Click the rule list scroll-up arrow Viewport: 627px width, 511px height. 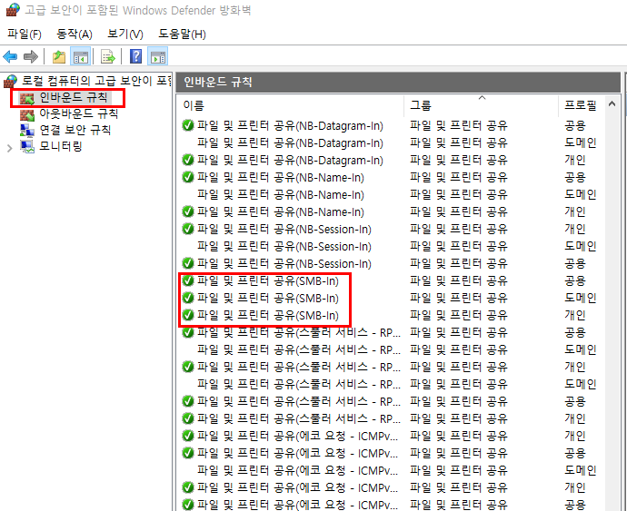612,104
